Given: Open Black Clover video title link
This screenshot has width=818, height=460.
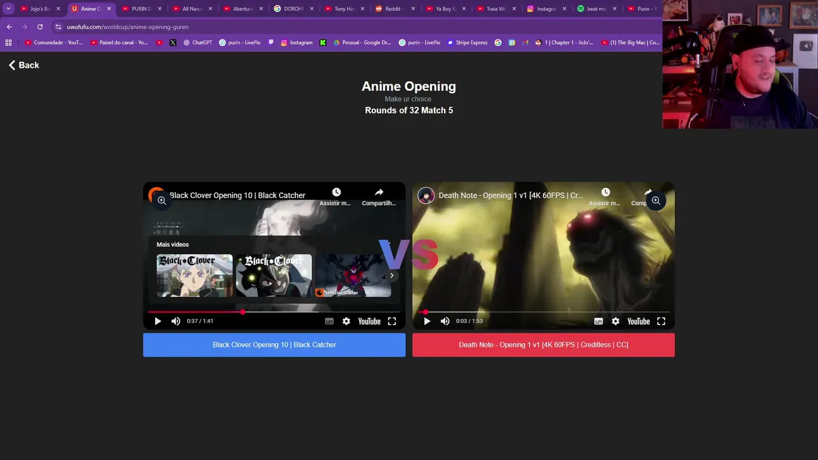Looking at the screenshot, I should [x=237, y=195].
